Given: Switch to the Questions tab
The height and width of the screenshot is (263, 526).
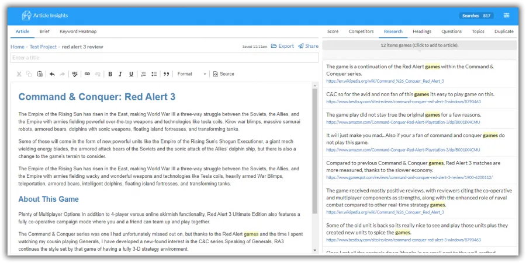Looking at the screenshot, I should click(x=452, y=31).
